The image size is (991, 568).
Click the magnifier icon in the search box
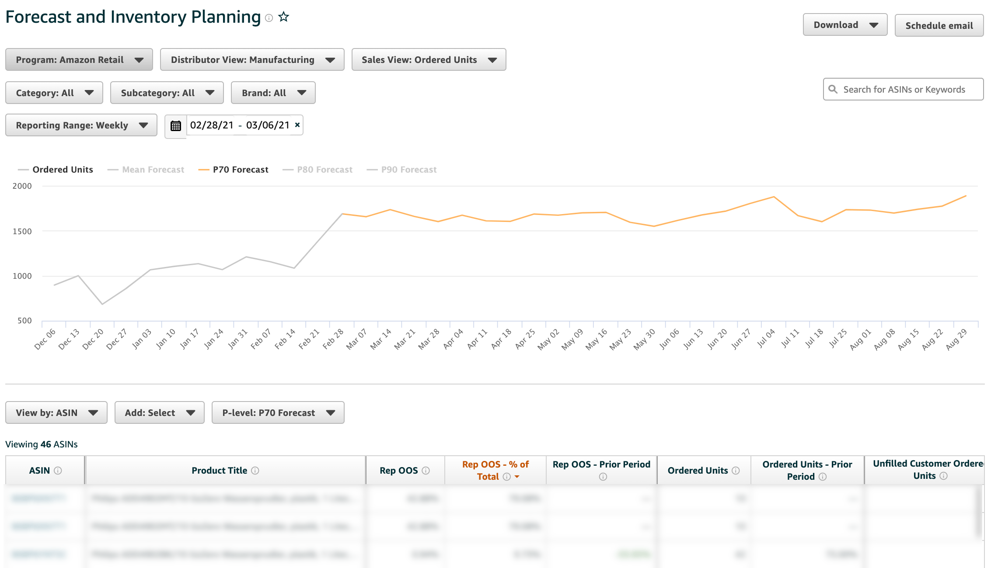coord(834,89)
